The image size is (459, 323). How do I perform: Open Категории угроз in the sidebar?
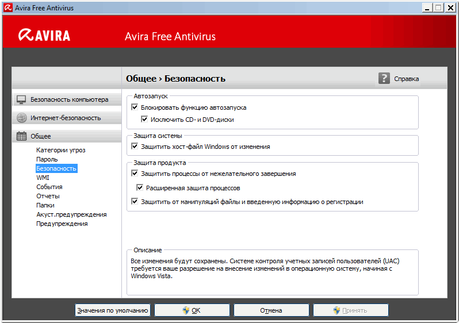60,150
